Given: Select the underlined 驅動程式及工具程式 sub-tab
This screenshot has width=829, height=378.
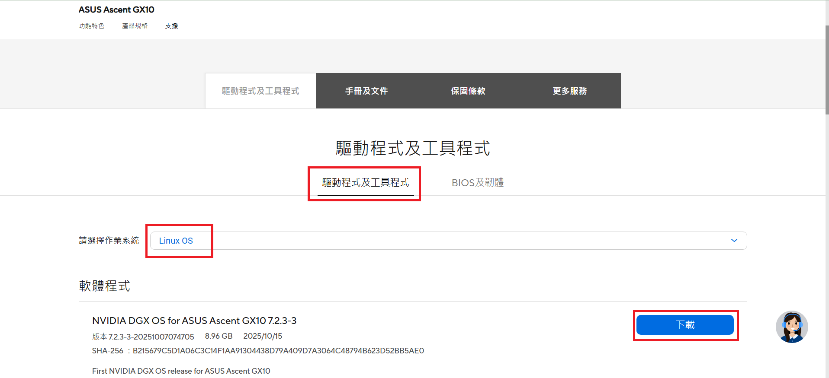Looking at the screenshot, I should point(365,183).
